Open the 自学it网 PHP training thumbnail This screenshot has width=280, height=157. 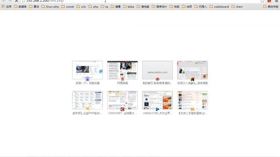pyautogui.click(x=87, y=100)
